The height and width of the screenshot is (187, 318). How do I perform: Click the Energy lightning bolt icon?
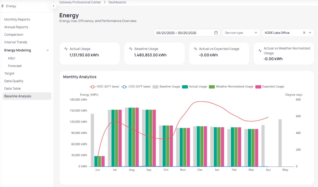[2, 6]
